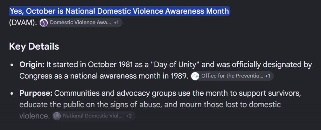Image resolution: width=321 pixels, height=130 pixels.
Task: Open the "Office for the Preventio..." citation link
Action: (232, 76)
